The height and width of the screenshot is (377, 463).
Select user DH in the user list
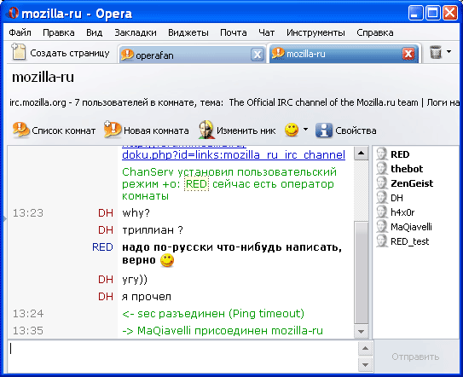[396, 198]
